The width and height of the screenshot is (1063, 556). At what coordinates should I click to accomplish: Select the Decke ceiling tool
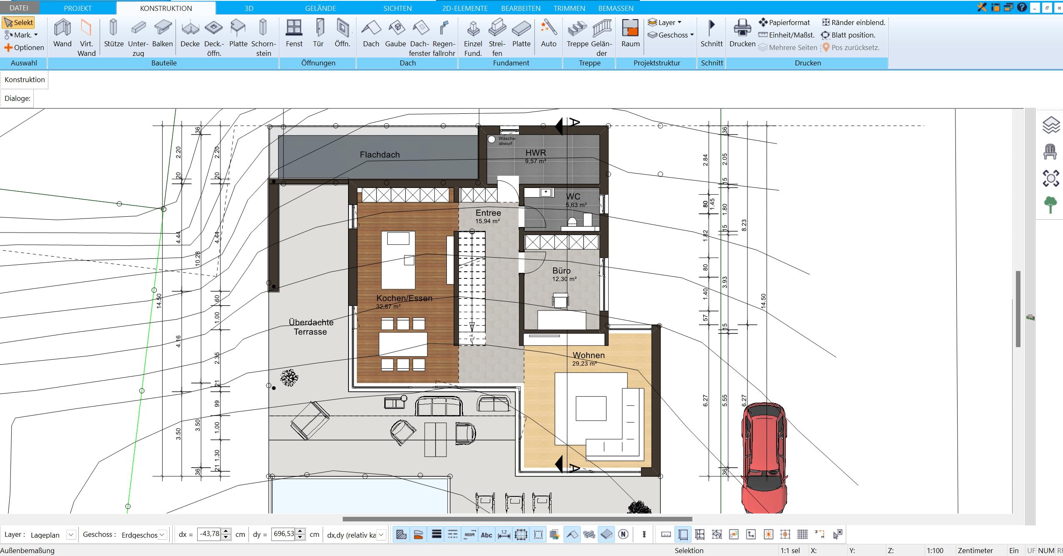(190, 33)
